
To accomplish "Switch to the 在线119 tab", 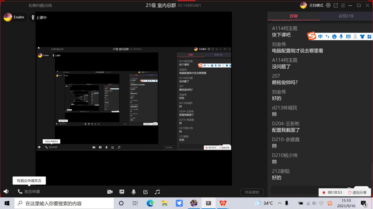I will [x=346, y=16].
